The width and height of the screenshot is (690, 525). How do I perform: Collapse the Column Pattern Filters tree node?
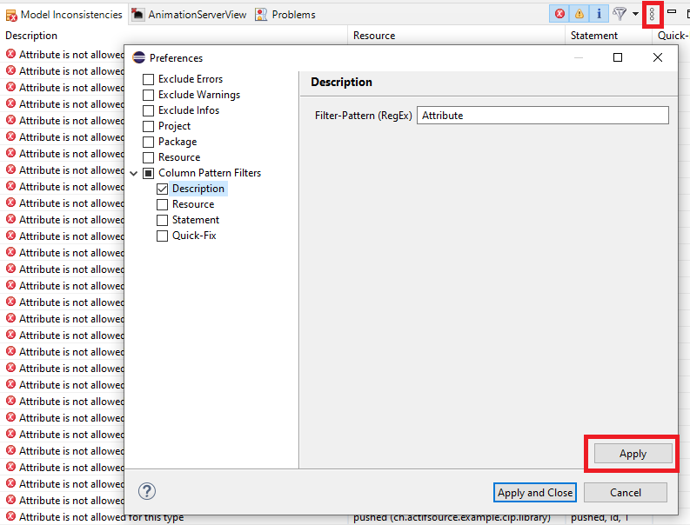point(134,173)
